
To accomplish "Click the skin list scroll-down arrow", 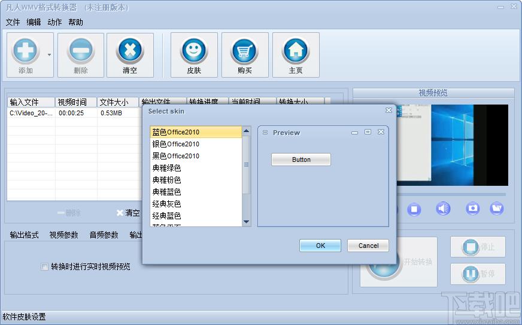I will click(x=247, y=222).
